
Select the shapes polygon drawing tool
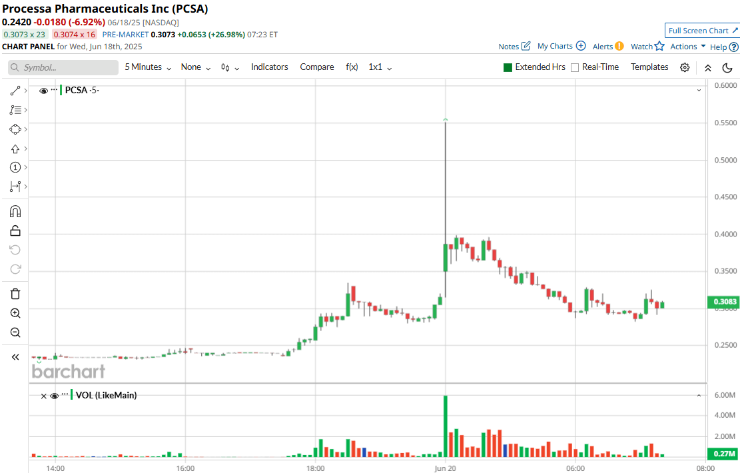click(15, 129)
